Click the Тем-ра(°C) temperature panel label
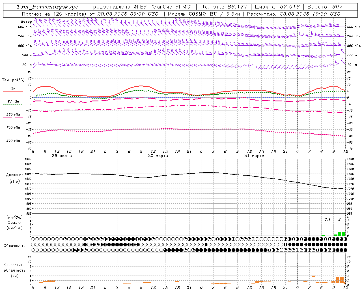This screenshot has height=290, width=362. point(13,80)
